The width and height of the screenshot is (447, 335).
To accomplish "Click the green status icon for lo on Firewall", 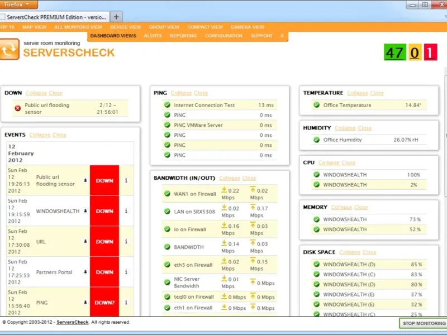I will click(x=167, y=229).
